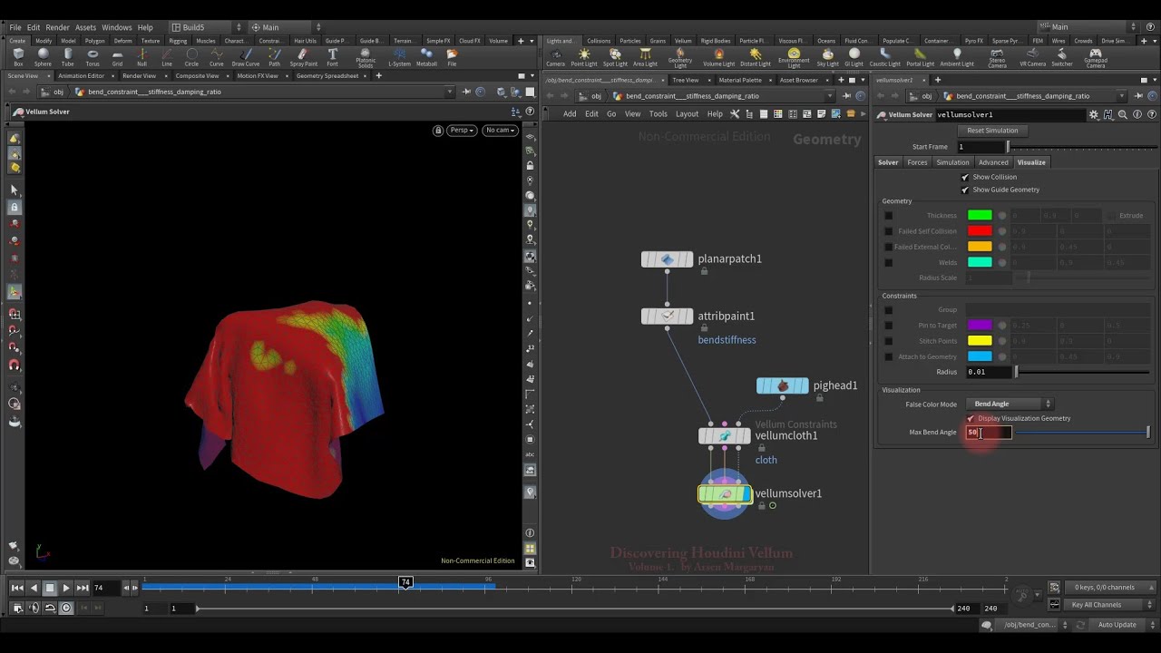Add a Gamepad Camera from the shelf
This screenshot has width=1161, height=653.
coord(1096,58)
